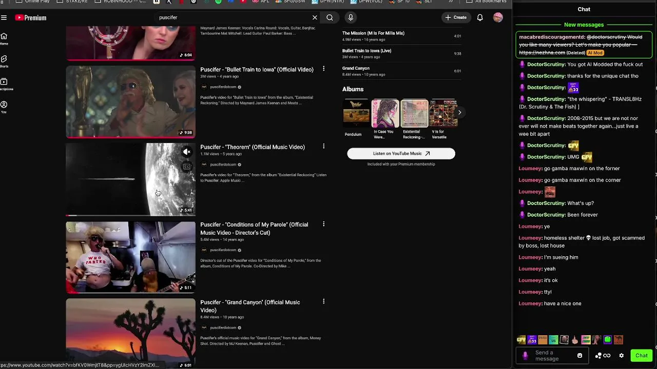Open "Bullet Train to Iowa" (Official Video) title

[257, 70]
